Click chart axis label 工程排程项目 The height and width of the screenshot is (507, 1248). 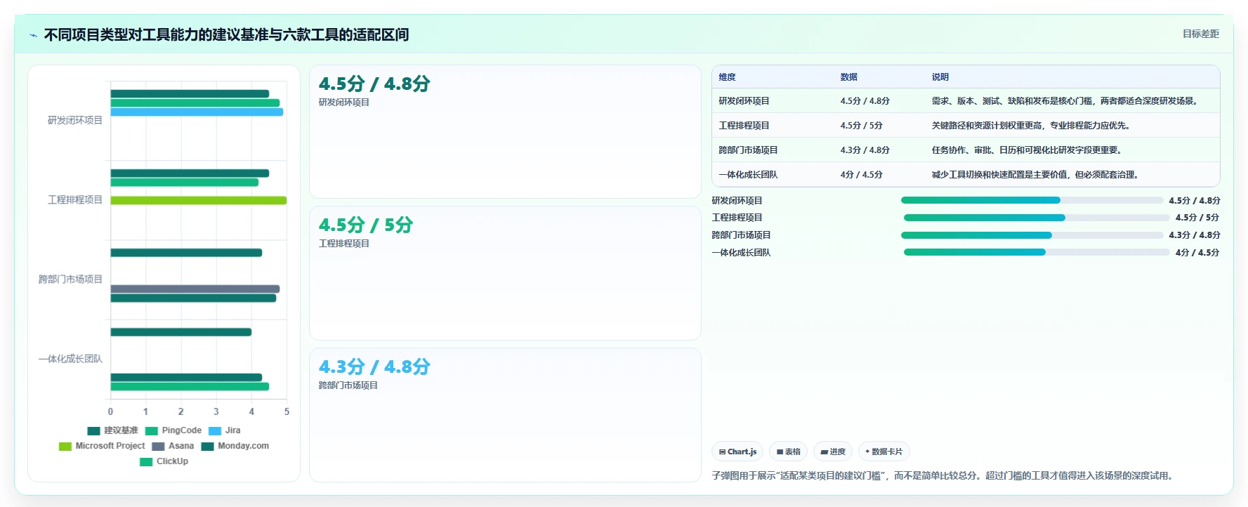point(75,200)
